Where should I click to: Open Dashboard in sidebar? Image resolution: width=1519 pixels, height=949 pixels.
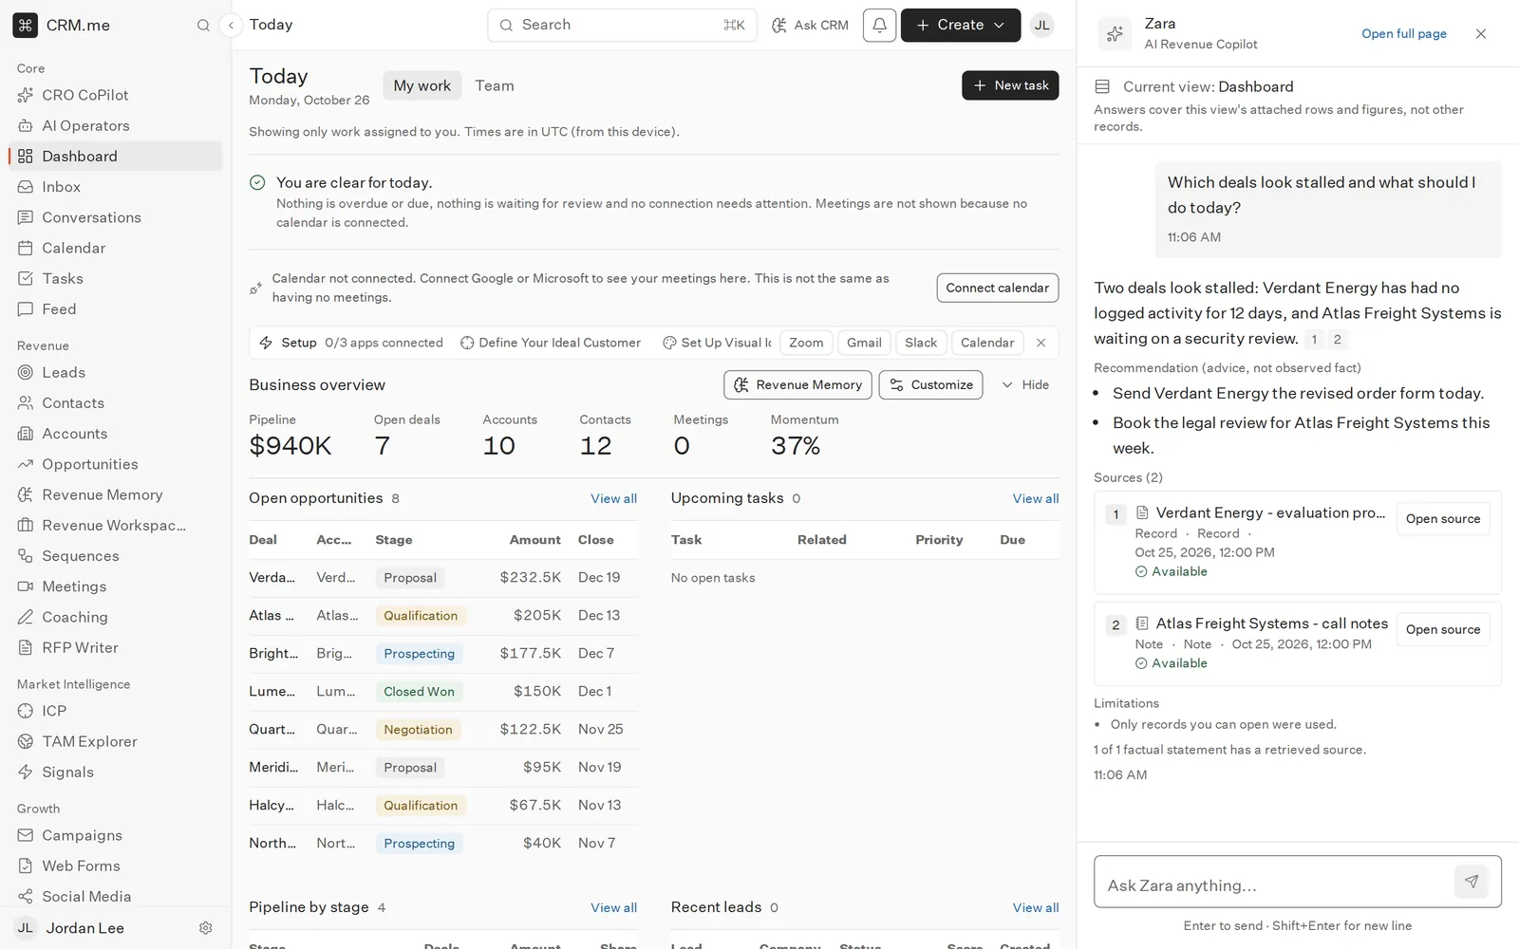tap(116, 157)
